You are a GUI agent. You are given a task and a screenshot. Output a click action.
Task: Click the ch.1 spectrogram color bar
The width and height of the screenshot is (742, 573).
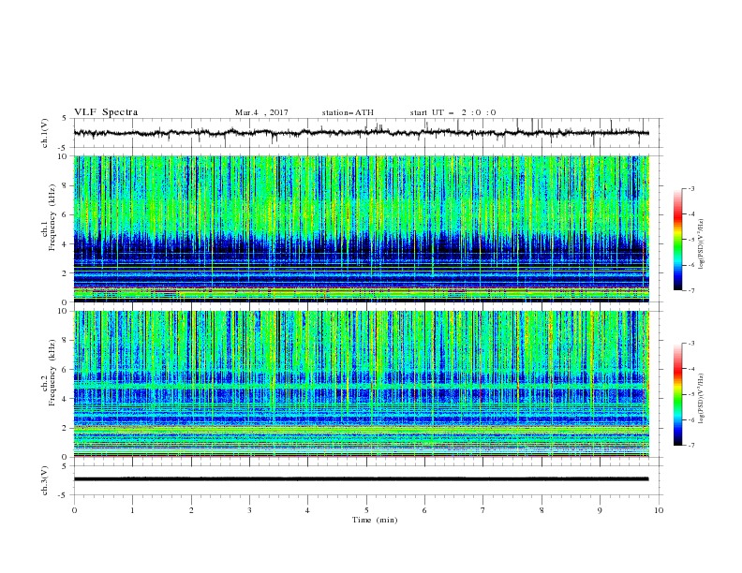pos(678,240)
